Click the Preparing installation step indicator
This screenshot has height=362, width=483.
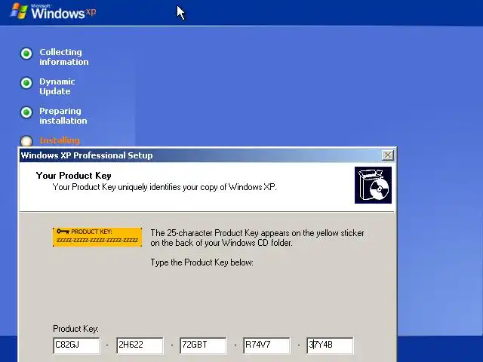[x=26, y=112]
